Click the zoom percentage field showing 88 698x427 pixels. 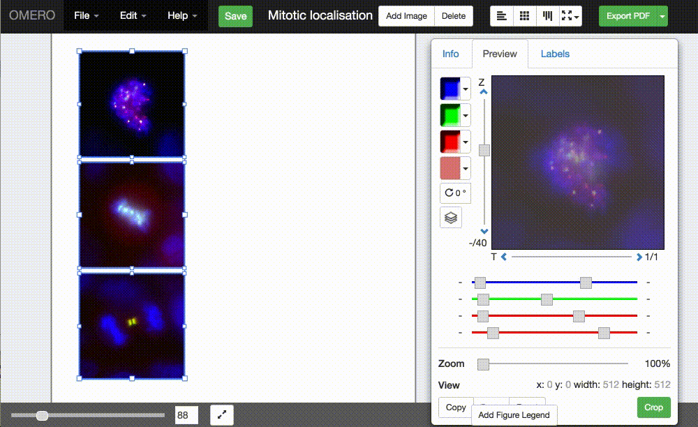point(186,415)
